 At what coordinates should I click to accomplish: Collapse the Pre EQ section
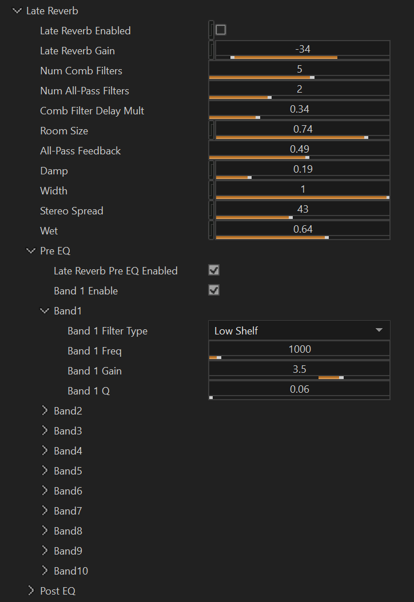(31, 250)
